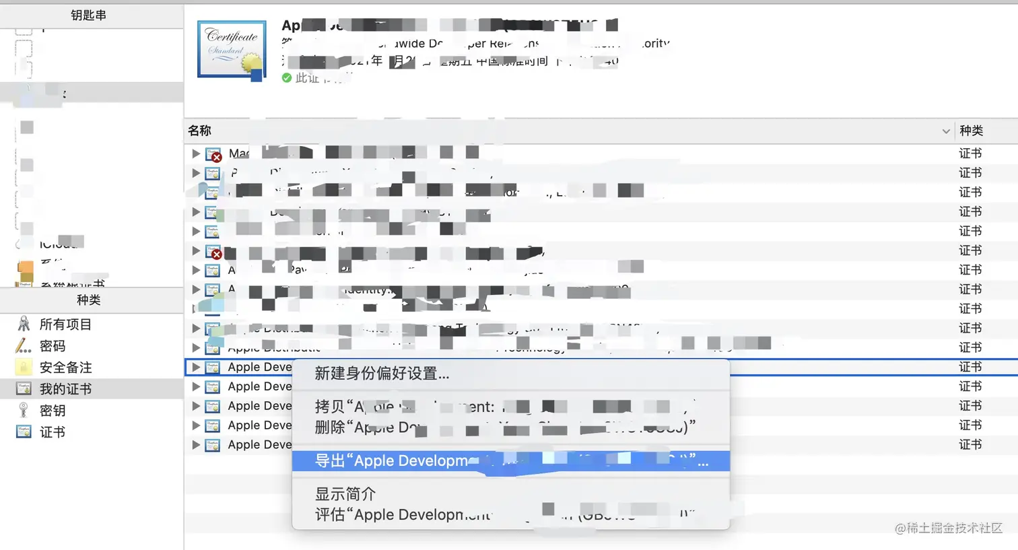Expand the Mac certificate row disclosure triangle

196,153
